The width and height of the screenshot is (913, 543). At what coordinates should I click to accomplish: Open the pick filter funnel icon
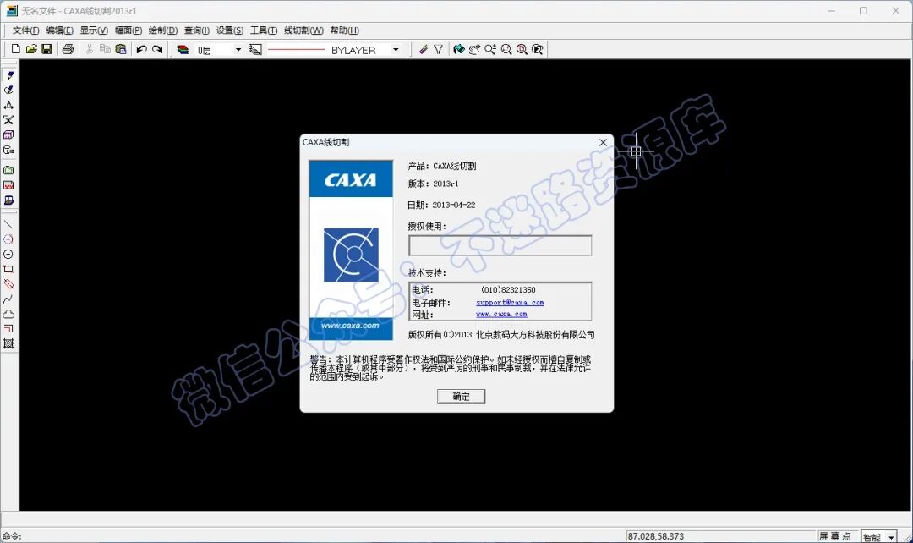pos(439,50)
